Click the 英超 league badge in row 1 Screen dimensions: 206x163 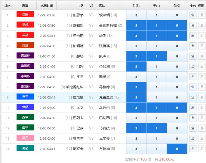pos(25,15)
